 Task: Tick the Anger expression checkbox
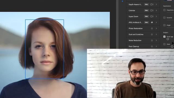pos(164,25)
